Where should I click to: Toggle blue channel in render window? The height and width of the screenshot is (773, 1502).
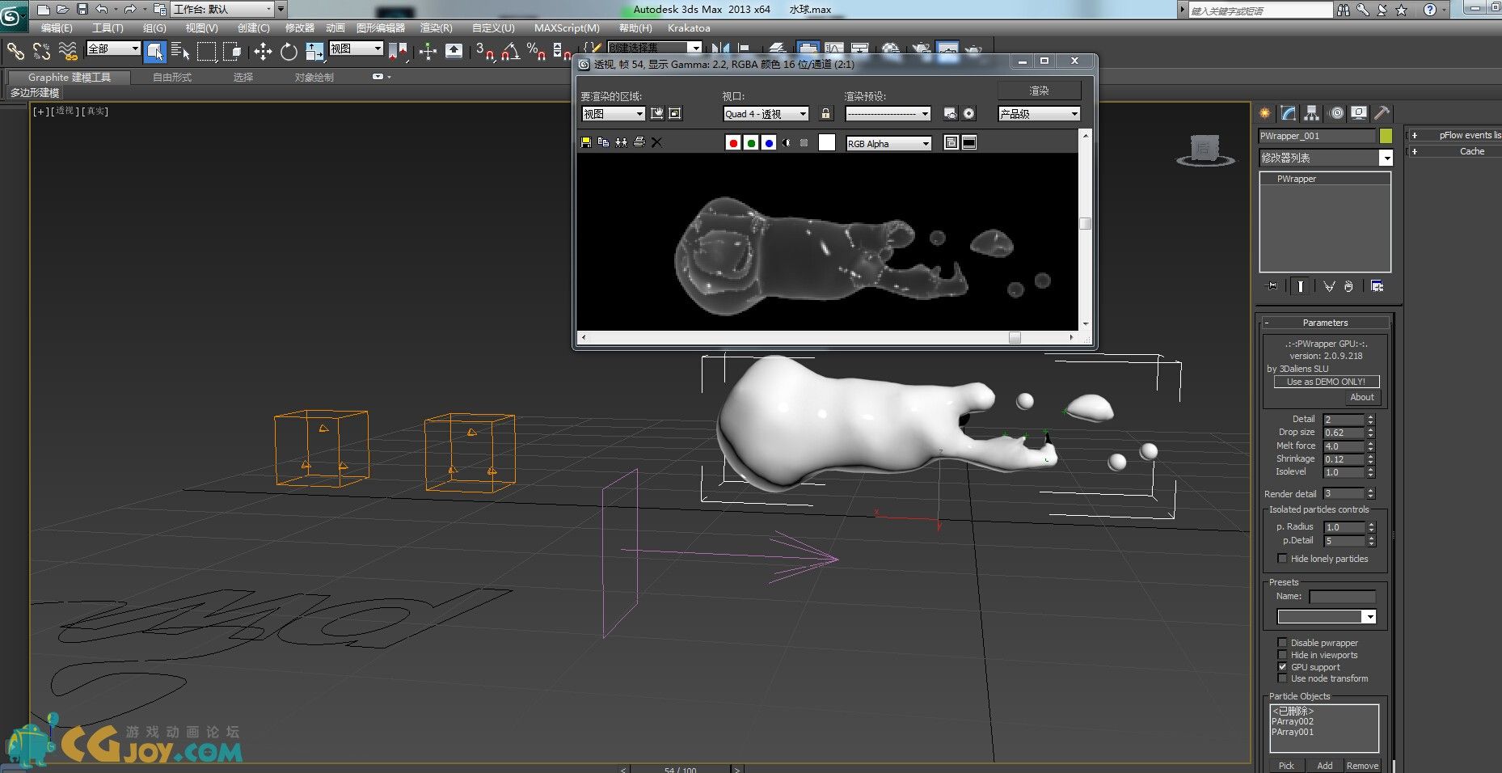(x=769, y=143)
